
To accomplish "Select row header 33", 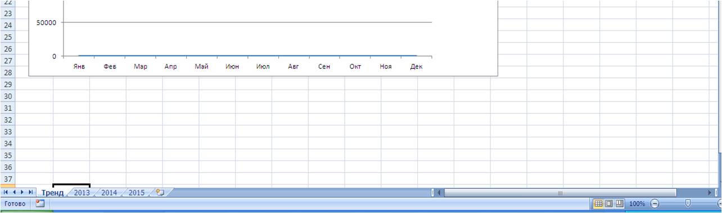I will point(8,131).
